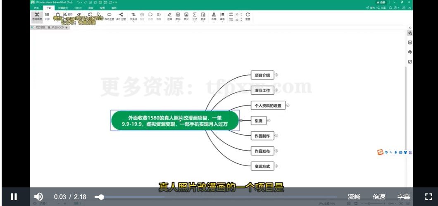Open the 更多 more insert options

(203, 17)
